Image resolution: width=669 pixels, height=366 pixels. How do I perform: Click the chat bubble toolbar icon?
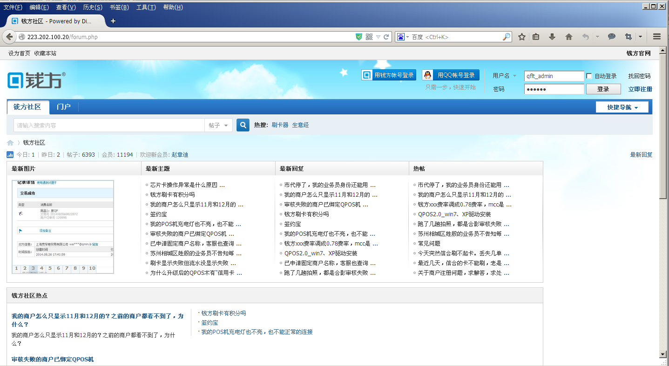(612, 37)
